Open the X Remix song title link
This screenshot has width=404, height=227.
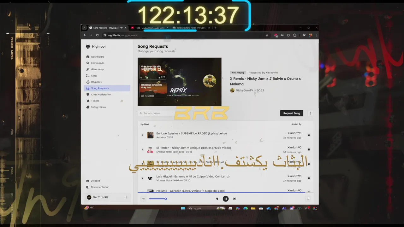pyautogui.click(x=265, y=81)
